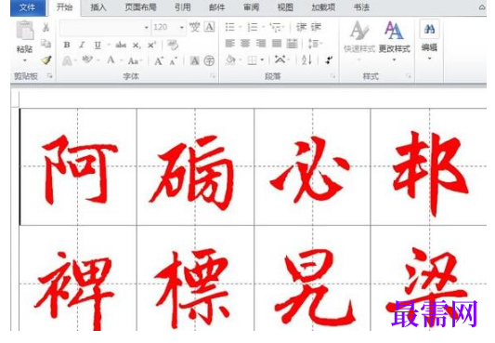Viewport: 495px width, 343px height.
Task: Open the font size dropdown arrow
Action: [x=182, y=28]
